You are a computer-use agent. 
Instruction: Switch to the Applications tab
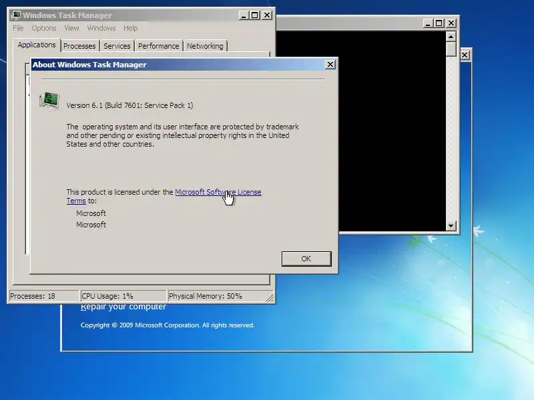pyautogui.click(x=37, y=45)
